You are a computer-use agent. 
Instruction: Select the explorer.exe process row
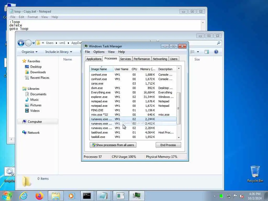133,97
